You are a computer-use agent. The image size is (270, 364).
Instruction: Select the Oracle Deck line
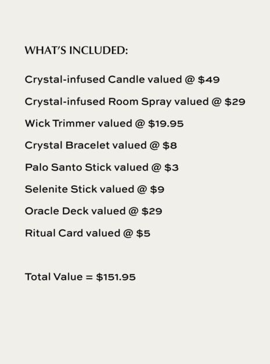(x=93, y=211)
